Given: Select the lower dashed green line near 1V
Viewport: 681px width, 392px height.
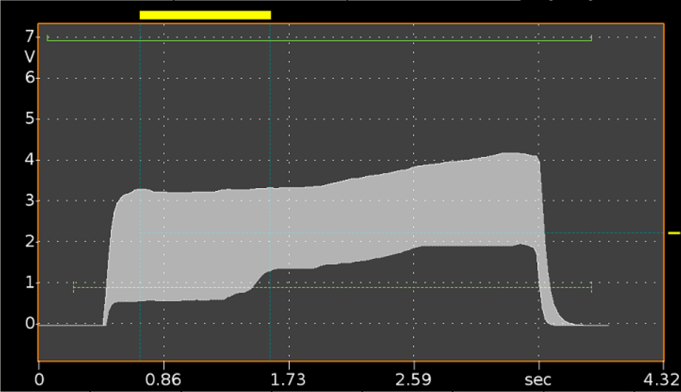Looking at the screenshot, I should click(331, 287).
